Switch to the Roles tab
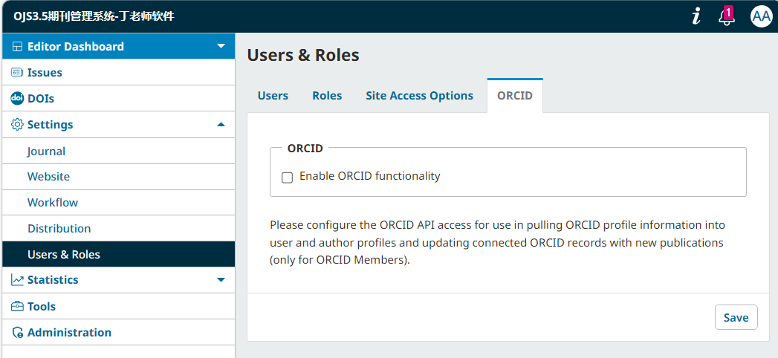 pyautogui.click(x=327, y=96)
